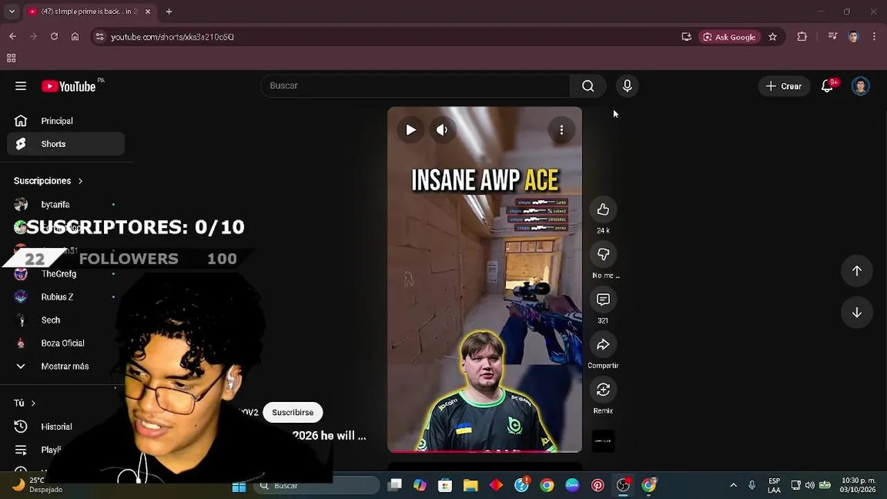The image size is (887, 499).
Task: Expand the Tú section
Action: click(25, 403)
